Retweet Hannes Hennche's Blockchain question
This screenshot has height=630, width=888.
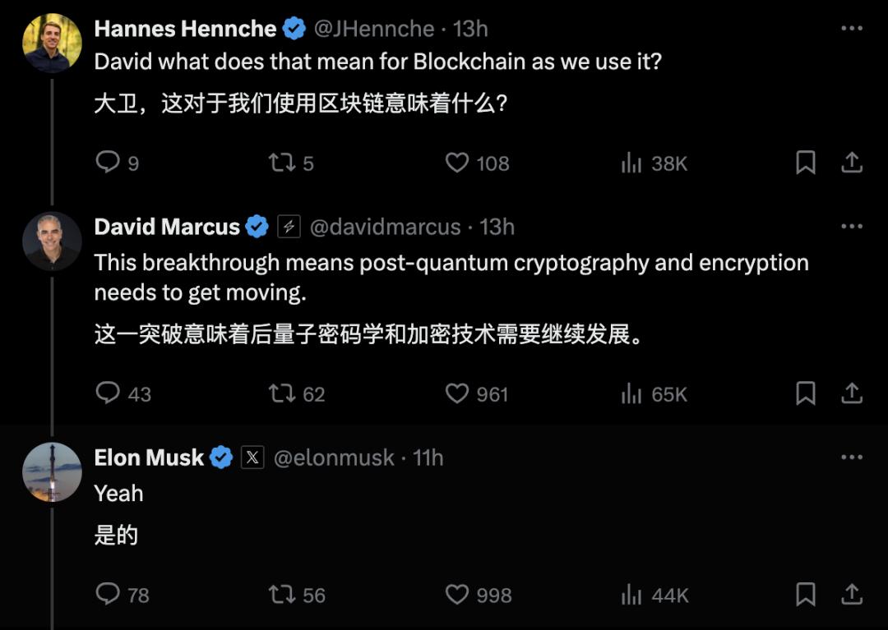coord(282,163)
